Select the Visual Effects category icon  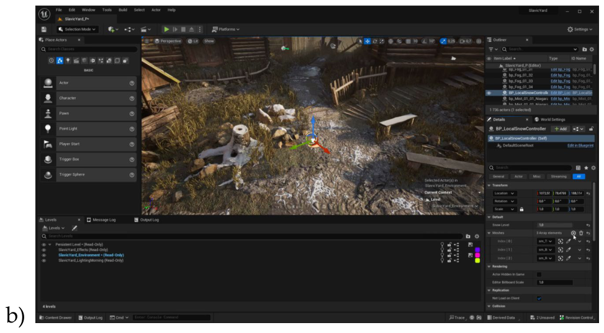point(101,61)
